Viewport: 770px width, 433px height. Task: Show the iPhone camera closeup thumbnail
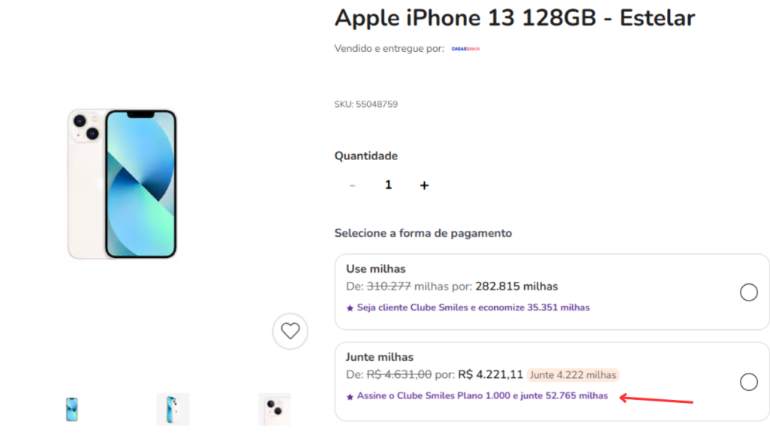274,409
